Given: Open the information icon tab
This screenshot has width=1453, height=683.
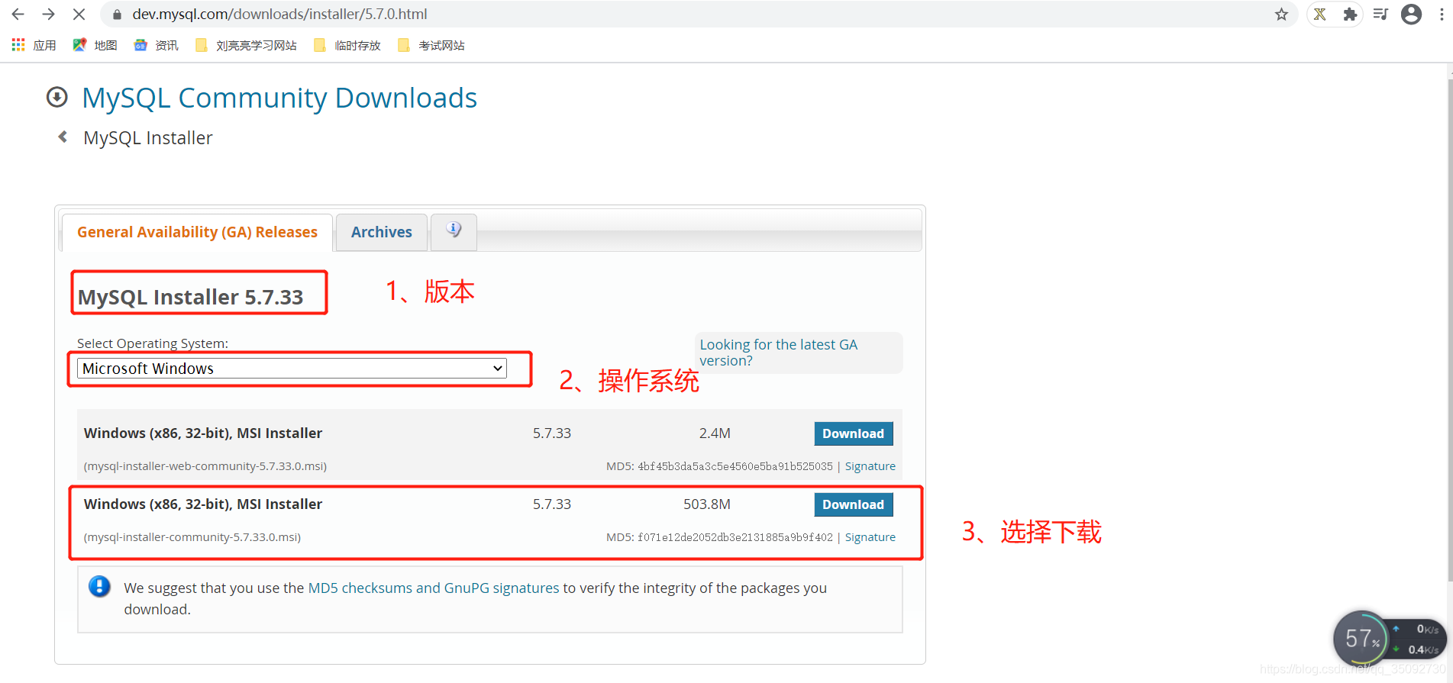Looking at the screenshot, I should coord(454,231).
